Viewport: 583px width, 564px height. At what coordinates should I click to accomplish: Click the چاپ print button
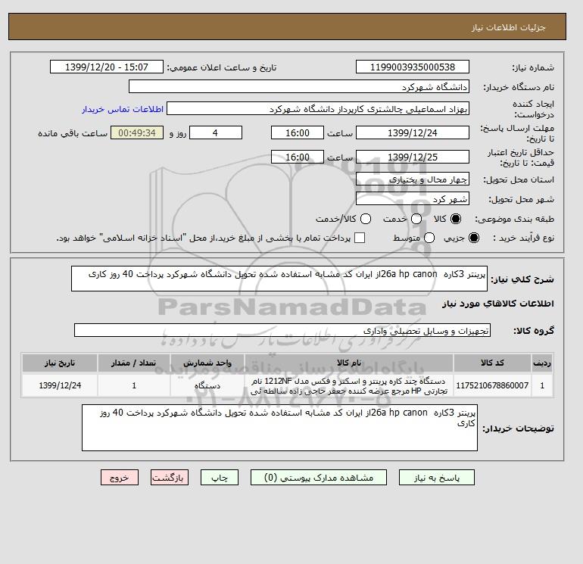(220, 478)
